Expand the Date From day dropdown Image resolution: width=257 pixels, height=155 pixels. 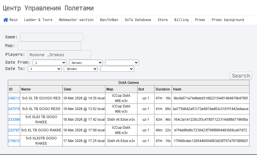(x=50, y=63)
